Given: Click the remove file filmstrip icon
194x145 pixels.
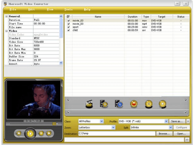Looking at the screenshot, I should 104,104.
